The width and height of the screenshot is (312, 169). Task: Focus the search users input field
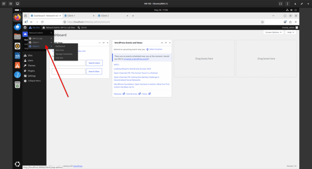click(x=69, y=63)
